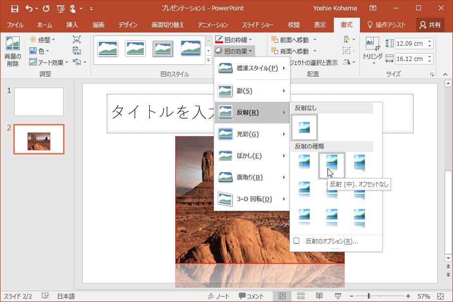This screenshot has height=302, width=453.
Task: Switch to Reading view icon
Action: click(319, 296)
